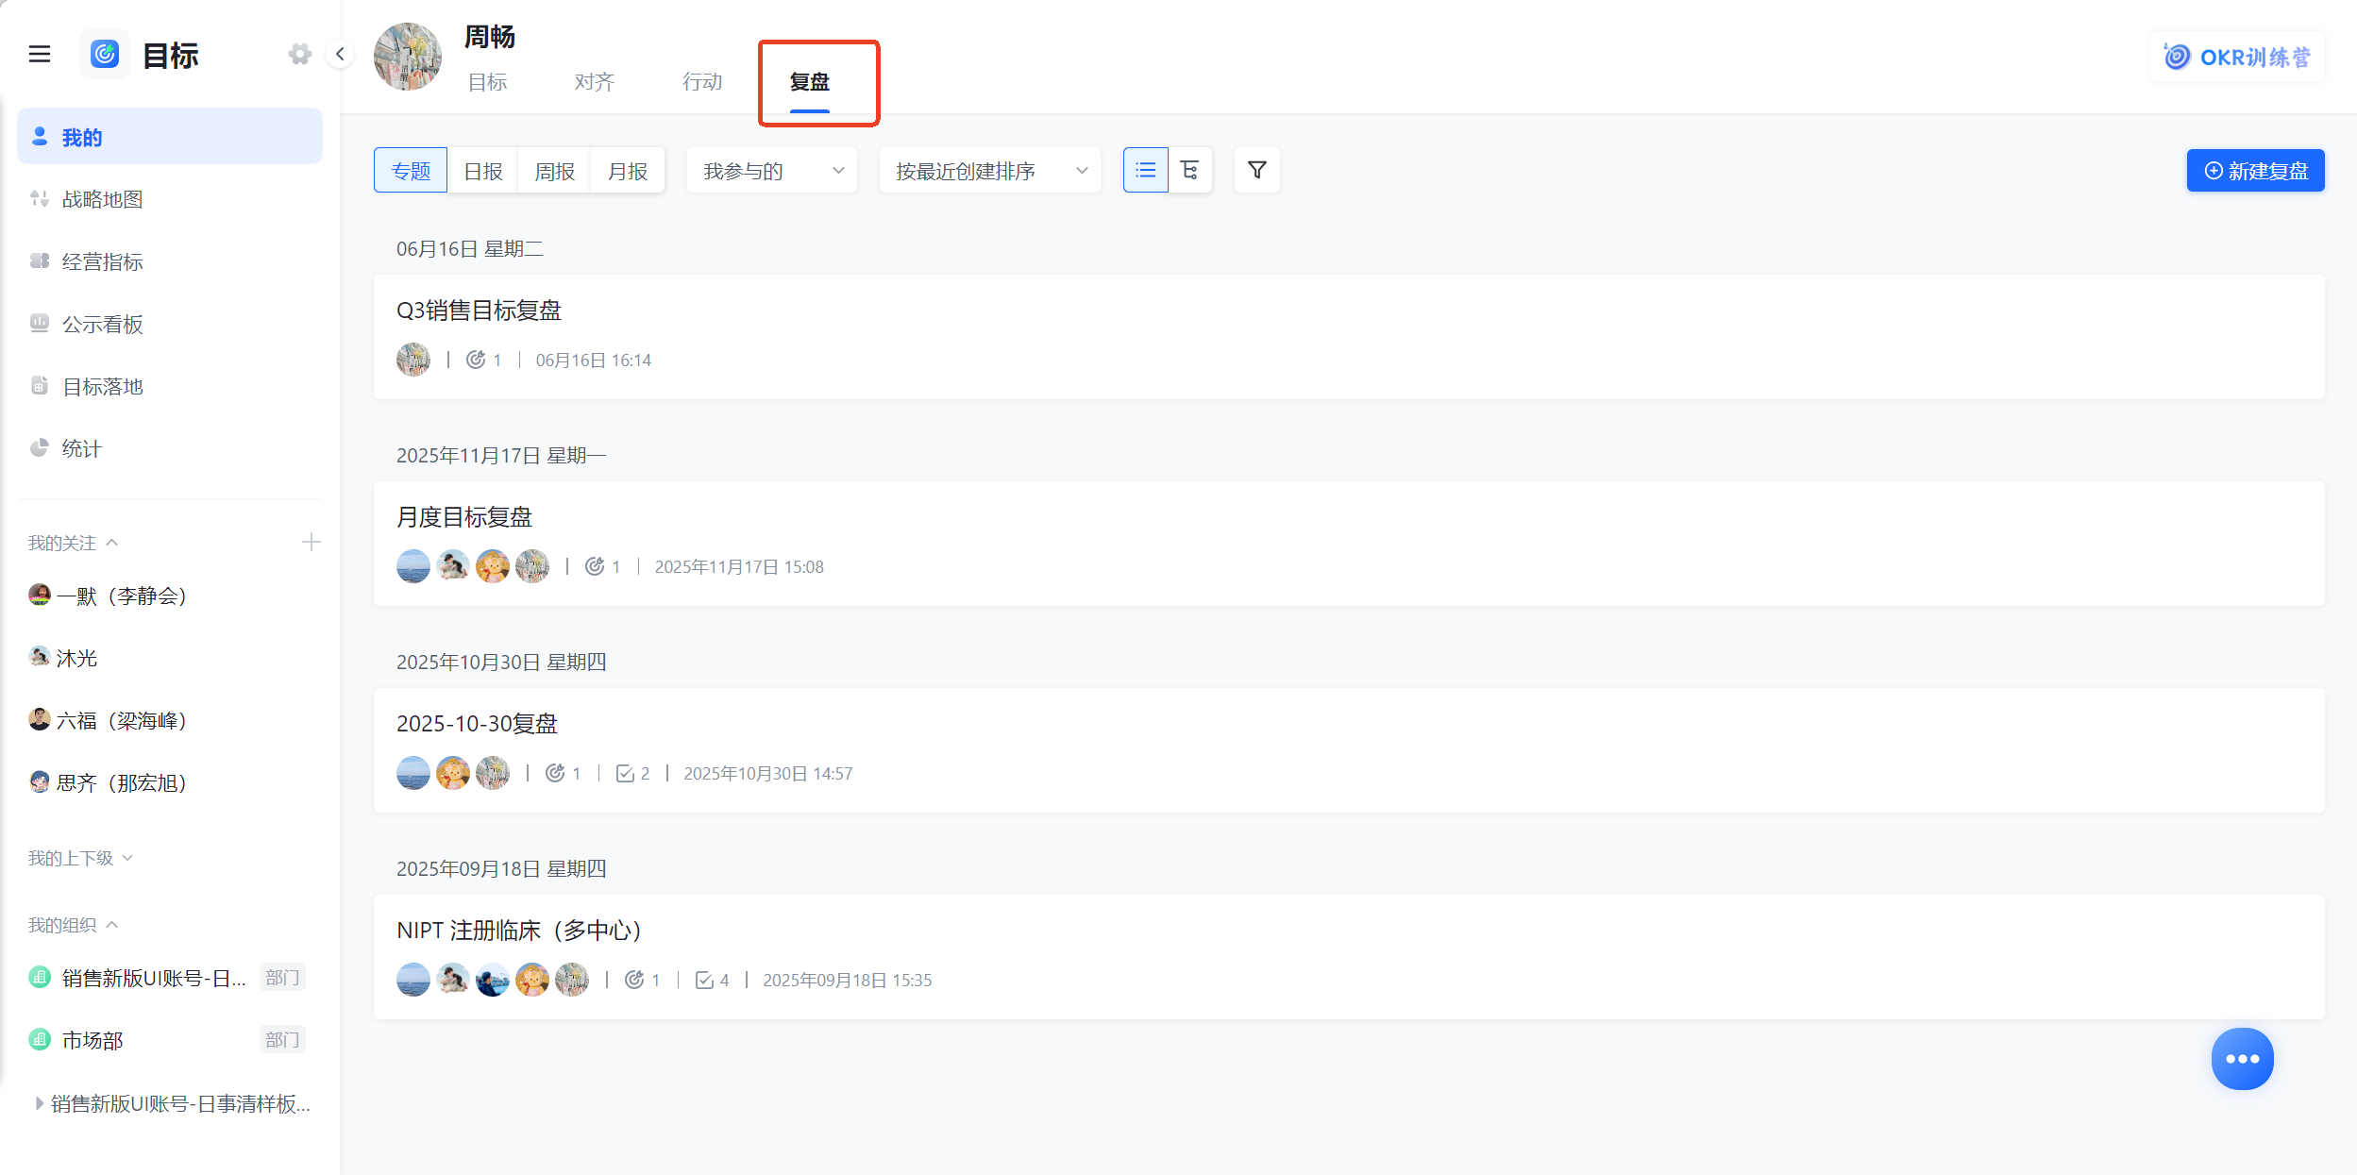Open the blue floating more-options bubble

point(2242,1059)
